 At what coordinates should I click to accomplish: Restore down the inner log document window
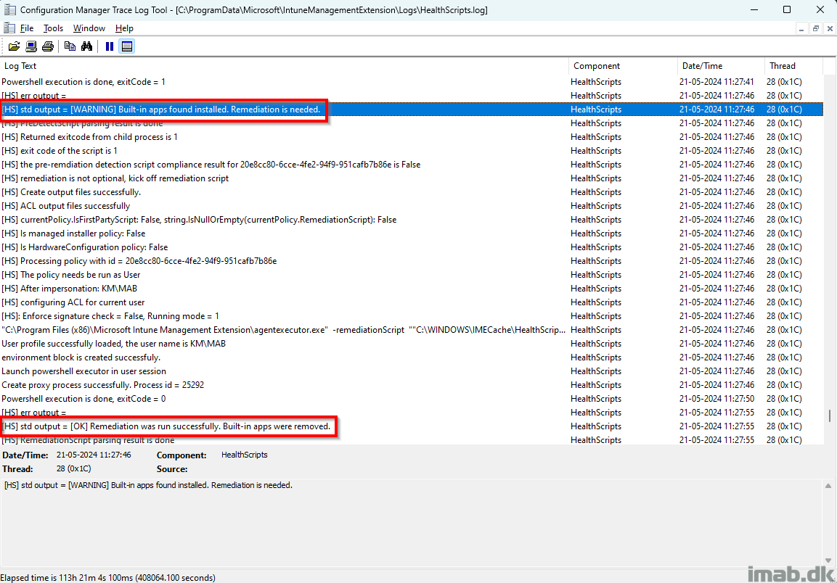[816, 29]
